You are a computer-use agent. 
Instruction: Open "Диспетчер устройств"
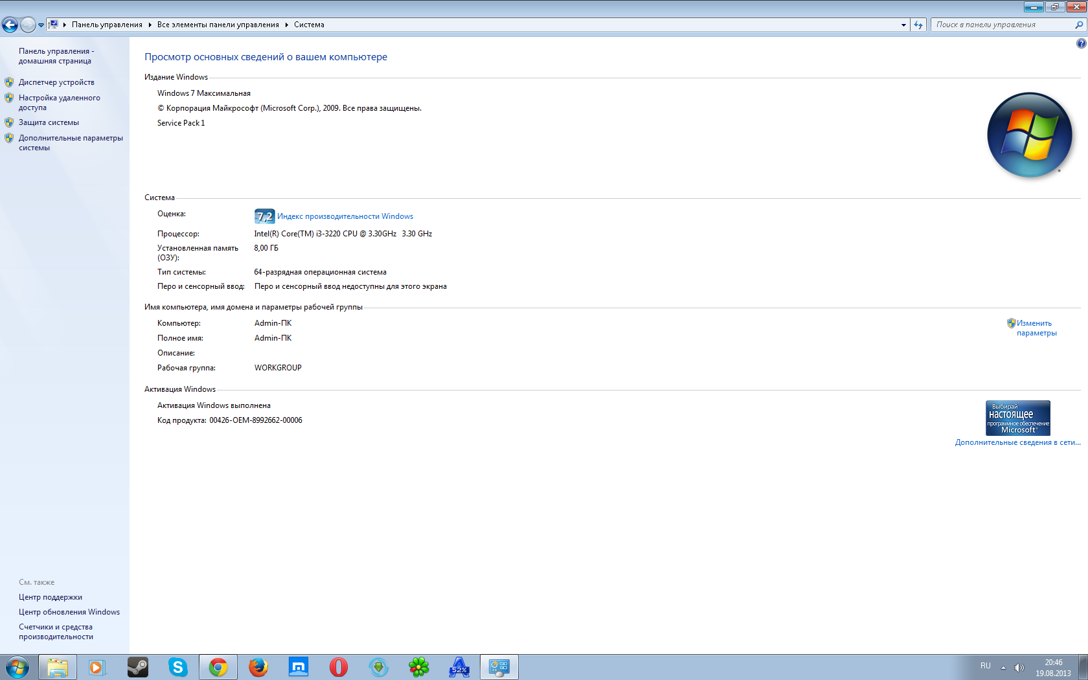point(56,82)
